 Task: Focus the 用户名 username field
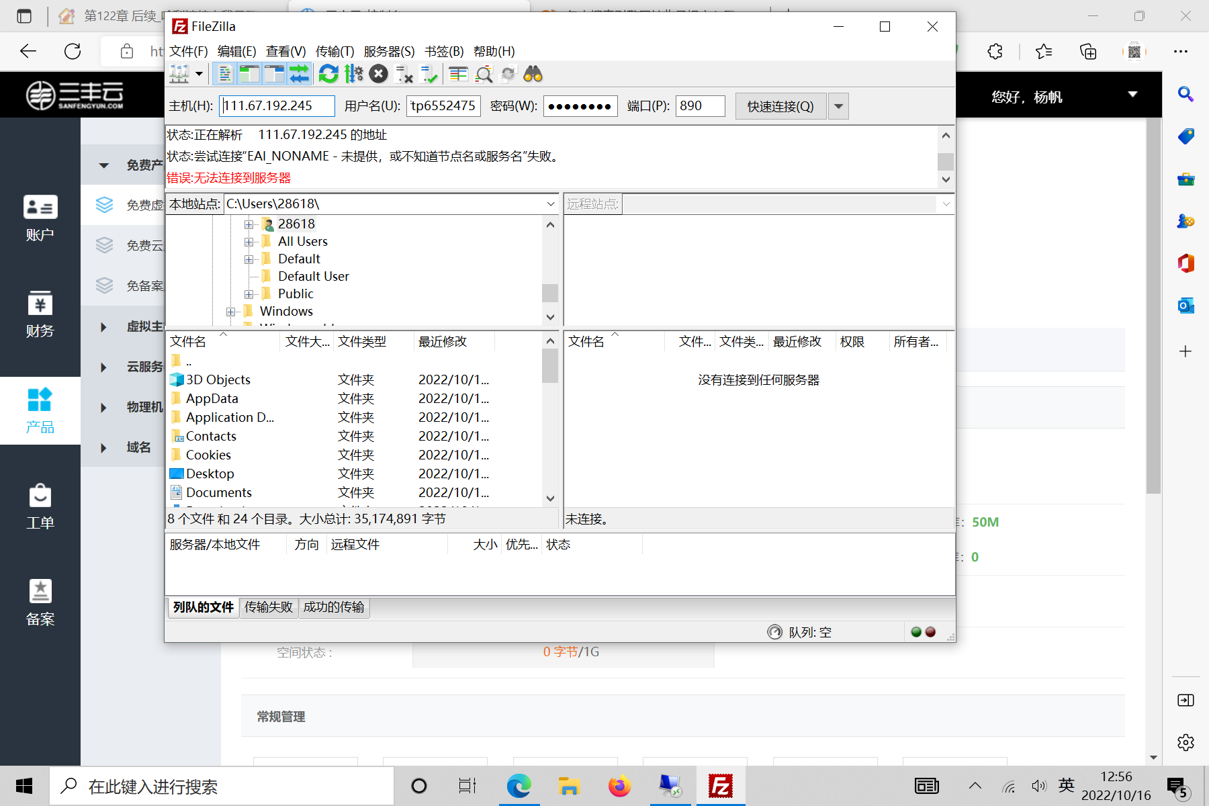[x=443, y=106]
